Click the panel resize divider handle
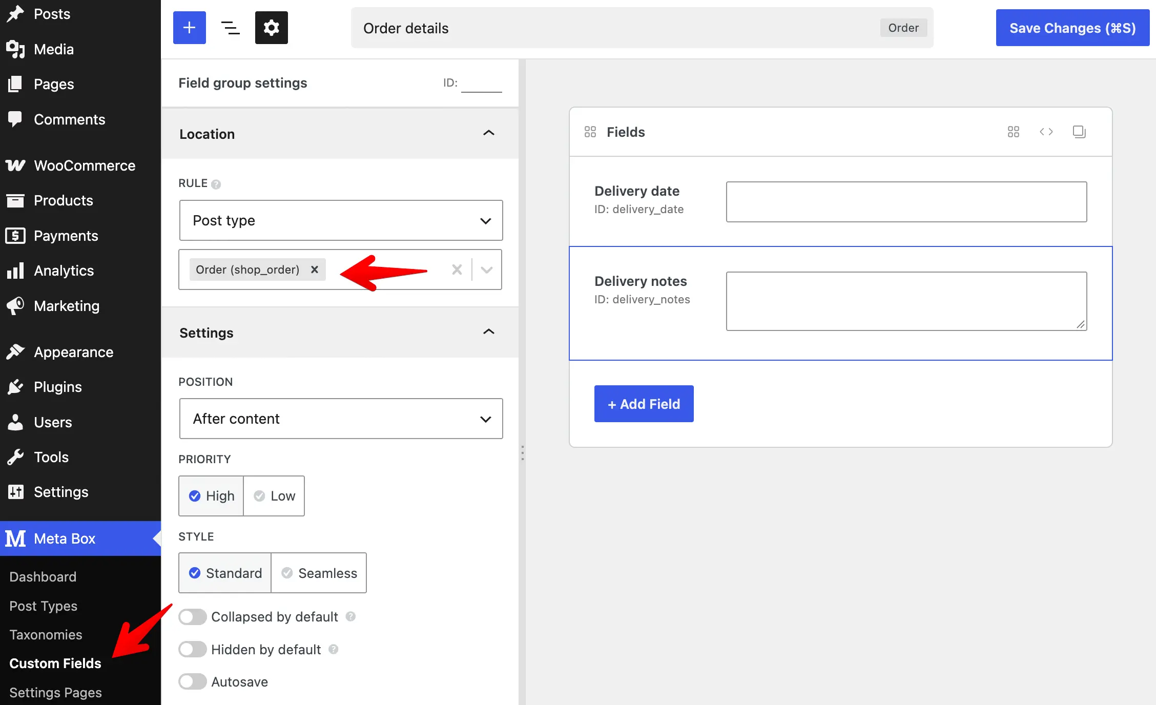The image size is (1156, 705). point(522,453)
